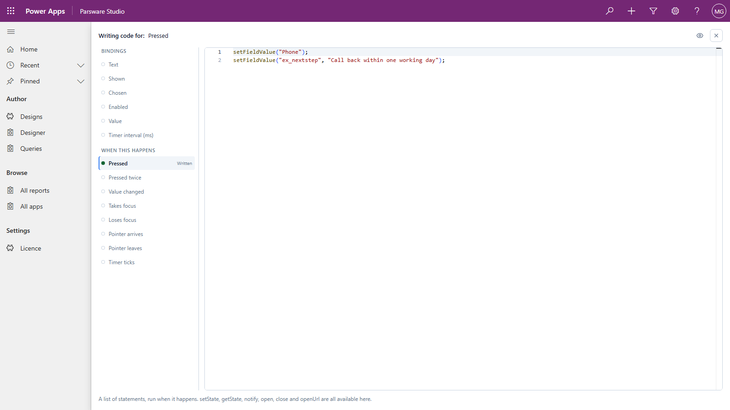Select the Chosen binding
730x410 pixels.
(x=146, y=93)
